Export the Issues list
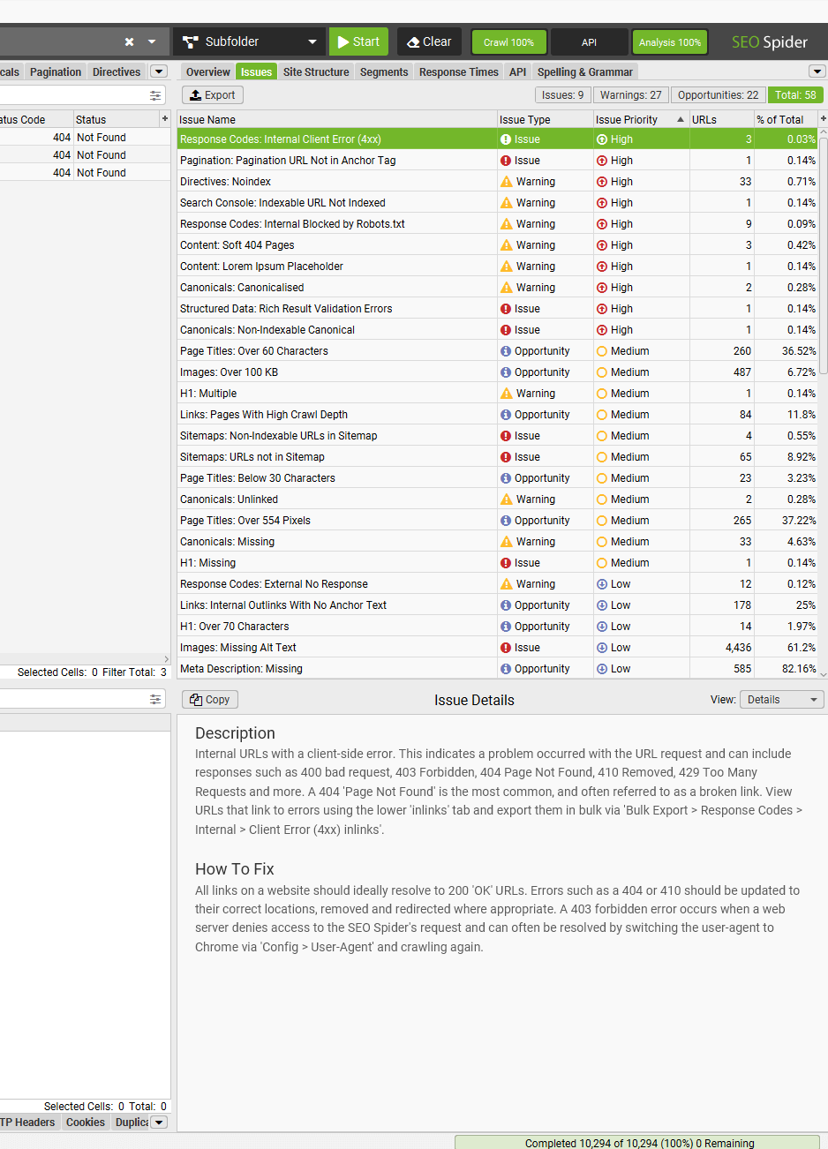This screenshot has height=1149, width=828. 212,95
